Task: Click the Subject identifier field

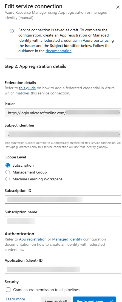Action: tap(63, 134)
